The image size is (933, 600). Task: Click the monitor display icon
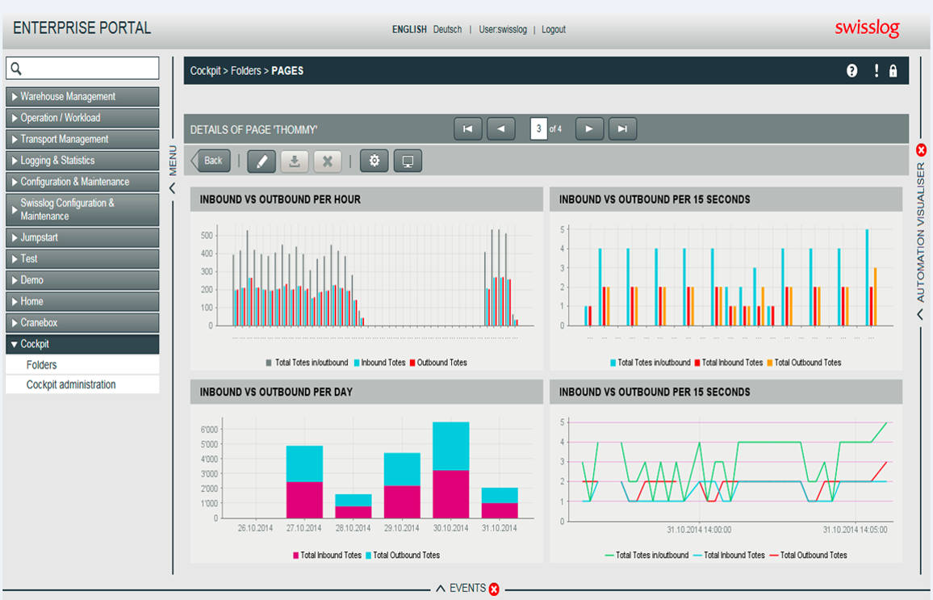tap(408, 161)
